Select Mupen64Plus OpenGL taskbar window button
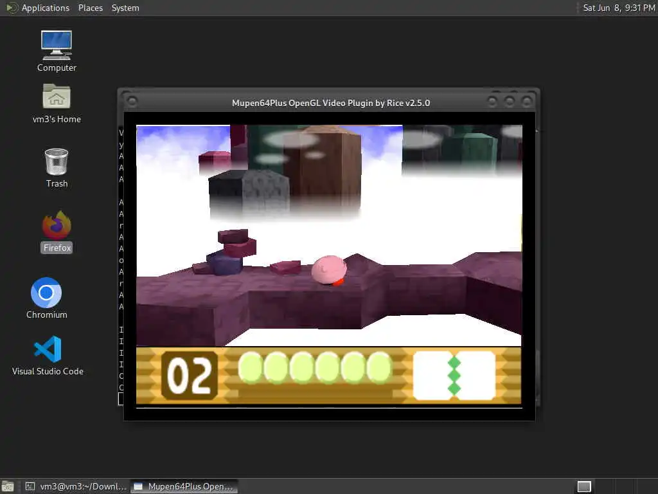658x494 pixels. (184, 486)
